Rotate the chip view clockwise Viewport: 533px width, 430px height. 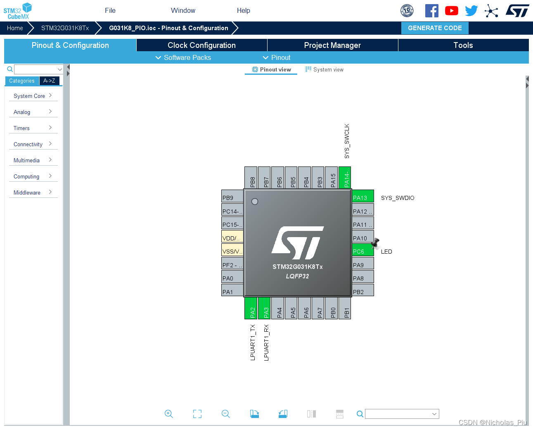[254, 414]
